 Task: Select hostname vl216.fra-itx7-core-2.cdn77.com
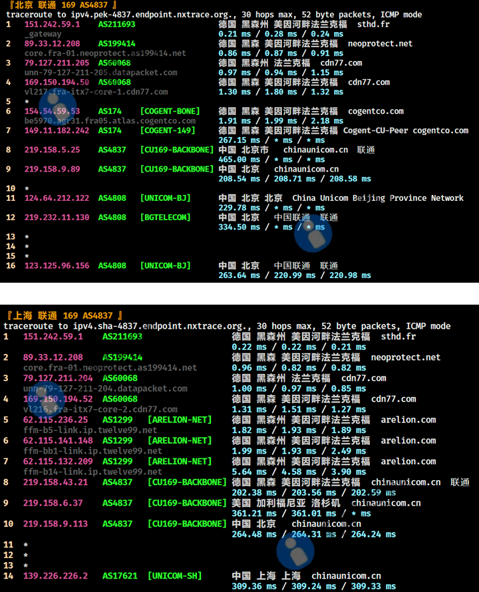(x=100, y=409)
